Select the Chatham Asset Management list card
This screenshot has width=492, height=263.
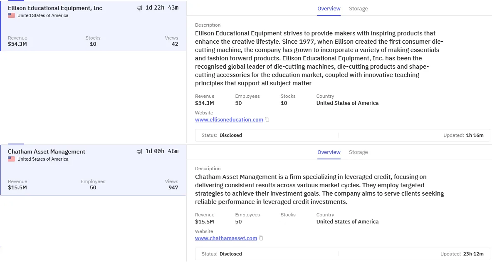pyautogui.click(x=94, y=169)
